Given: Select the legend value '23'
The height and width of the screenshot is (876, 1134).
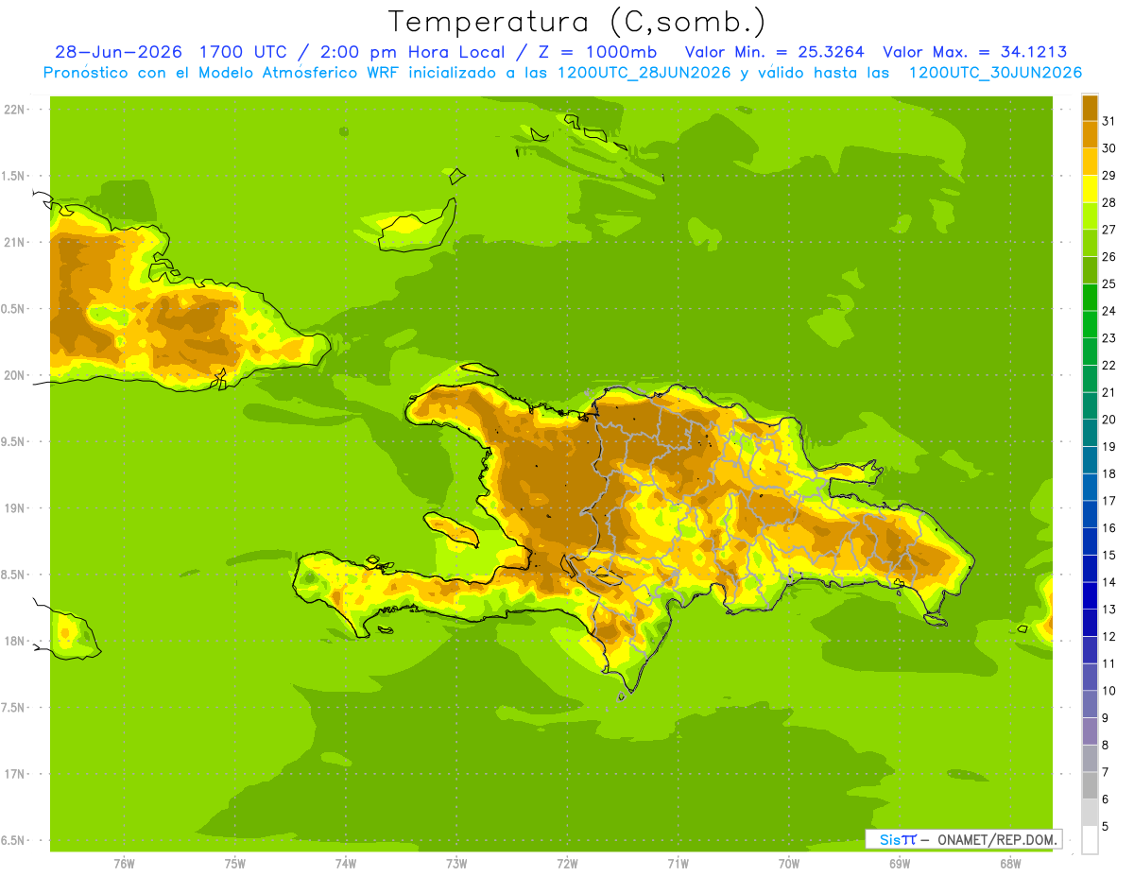Looking at the screenshot, I should click(x=1108, y=338).
